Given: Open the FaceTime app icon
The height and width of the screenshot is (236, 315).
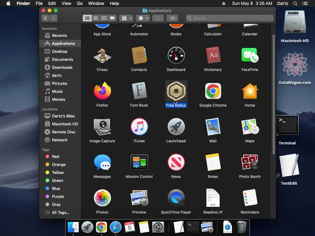Looking at the screenshot, I should [x=250, y=56].
